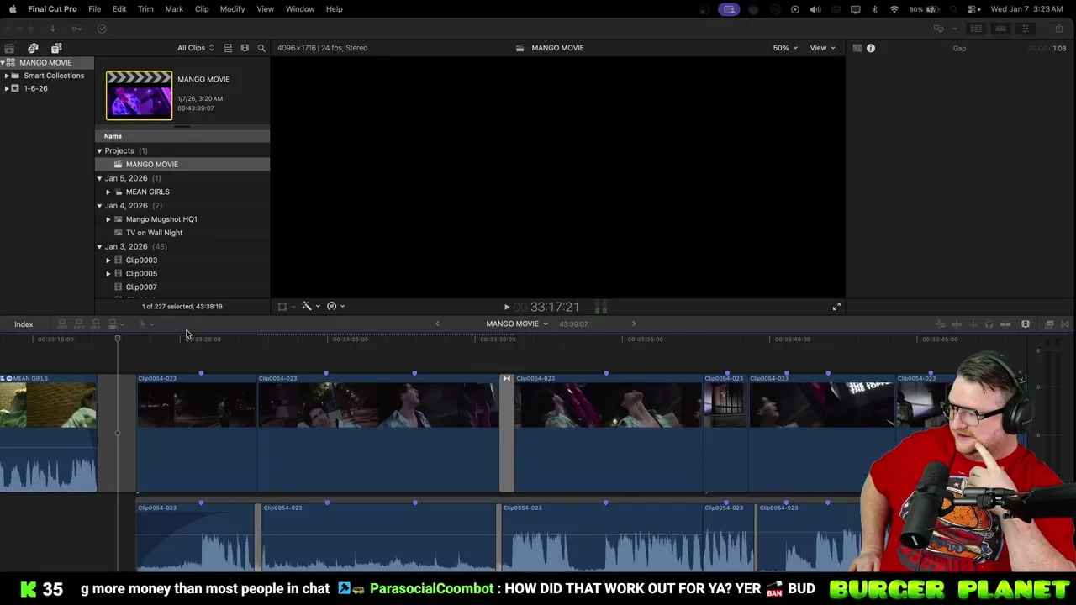Select Clip0005 in the browser list
1076x605 pixels.
tap(141, 274)
